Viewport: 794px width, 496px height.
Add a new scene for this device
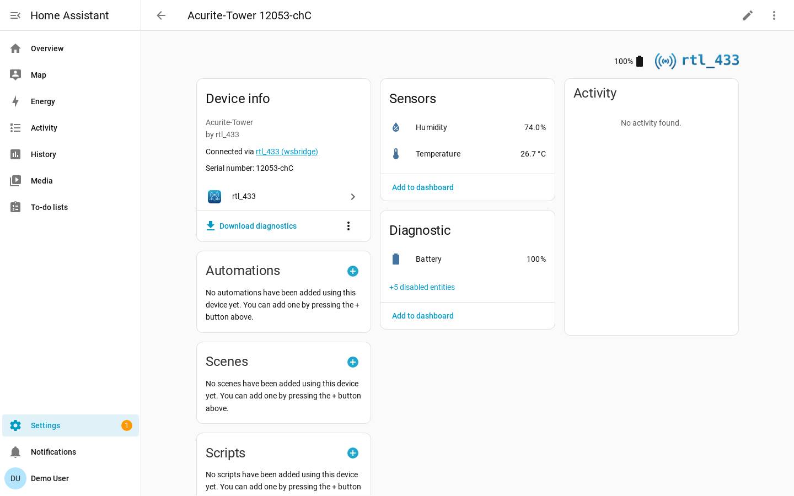coord(353,362)
